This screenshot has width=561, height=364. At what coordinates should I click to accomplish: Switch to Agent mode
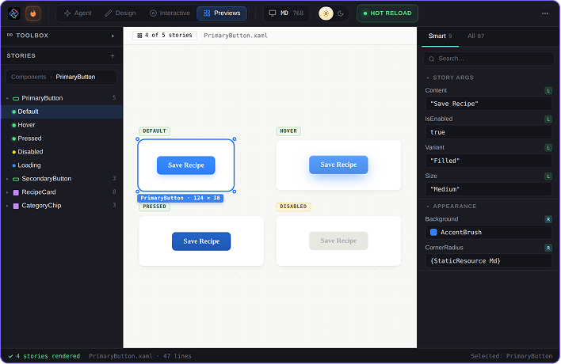coord(78,13)
